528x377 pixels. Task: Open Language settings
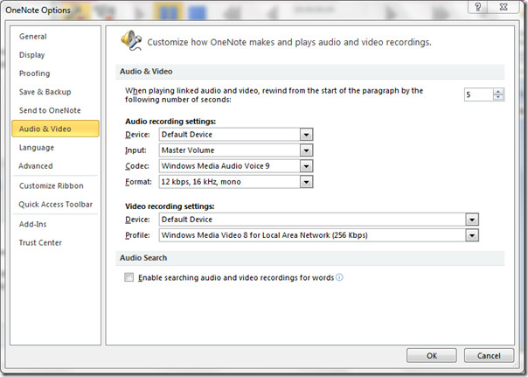pyautogui.click(x=37, y=148)
